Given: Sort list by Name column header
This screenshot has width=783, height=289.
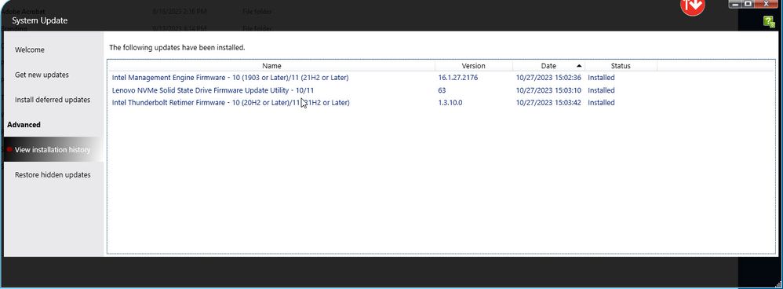Looking at the screenshot, I should click(271, 66).
